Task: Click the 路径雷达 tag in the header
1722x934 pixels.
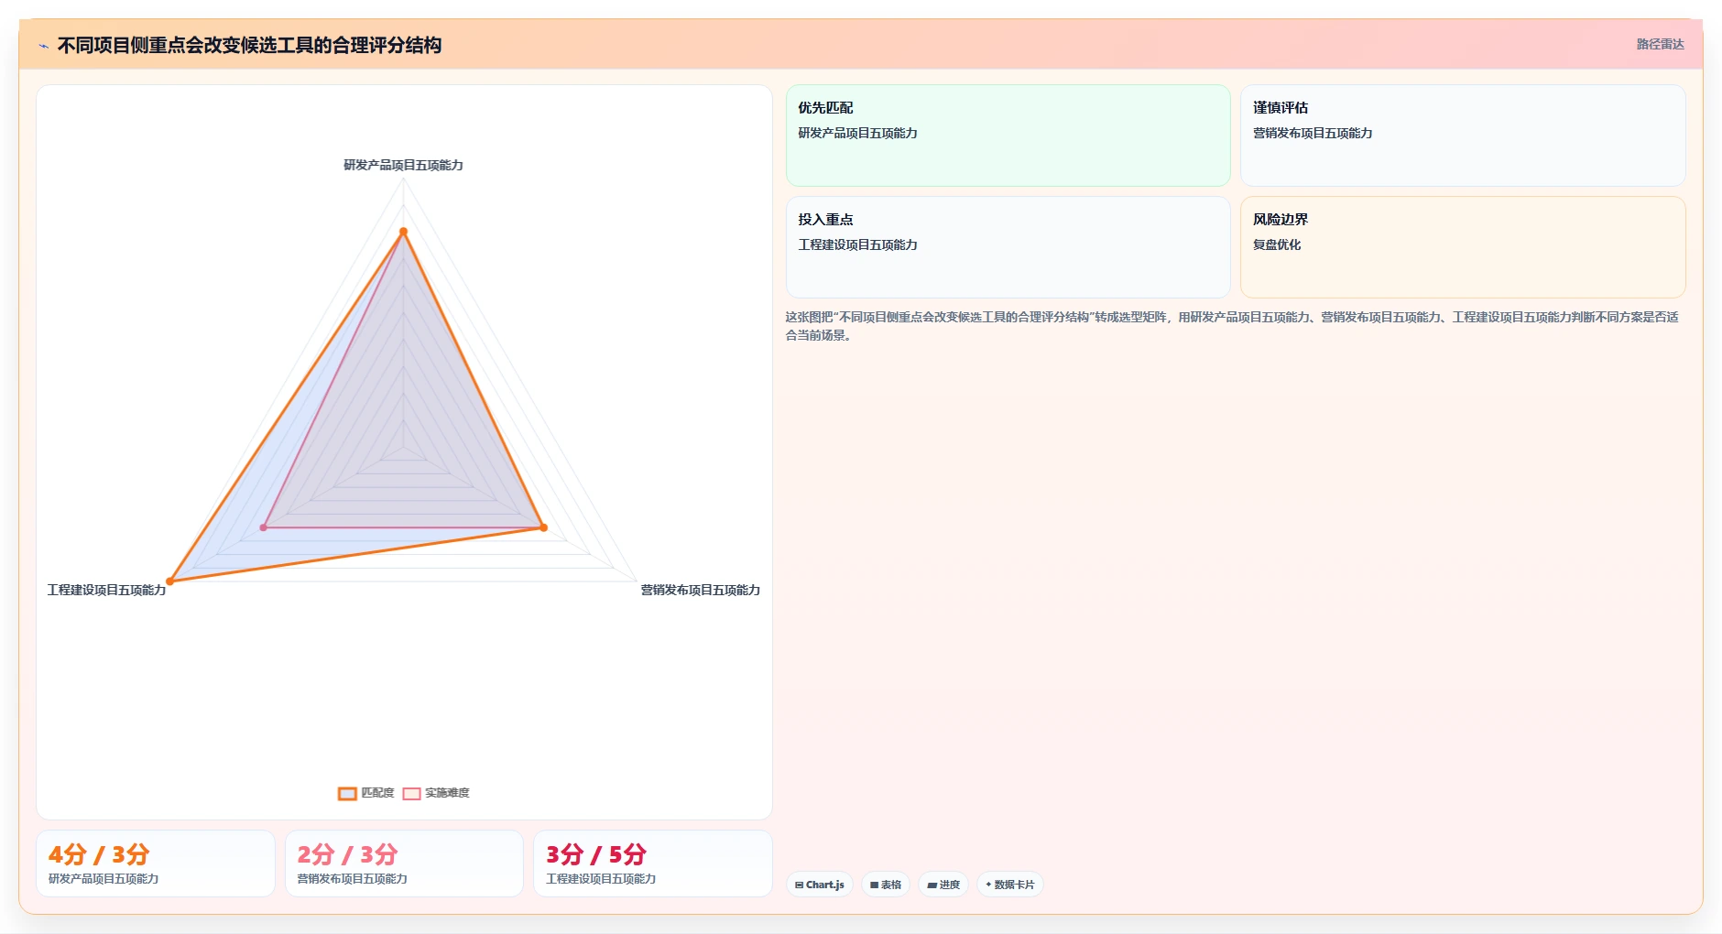Action: [x=1660, y=44]
